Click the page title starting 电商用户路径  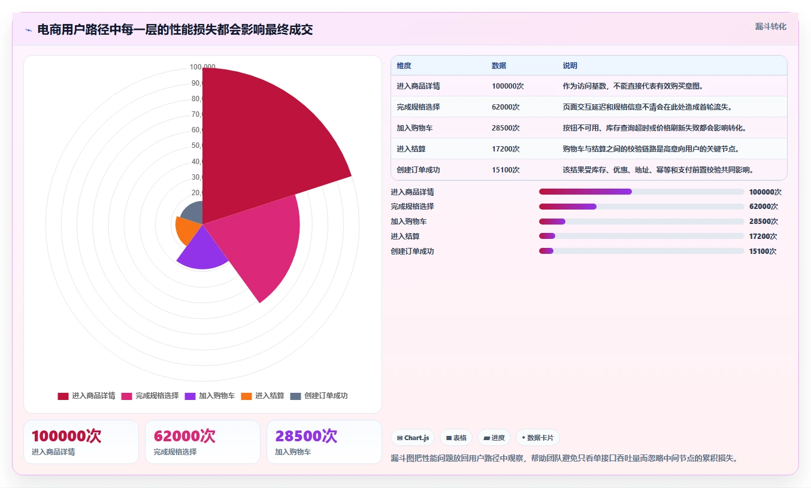pos(175,30)
